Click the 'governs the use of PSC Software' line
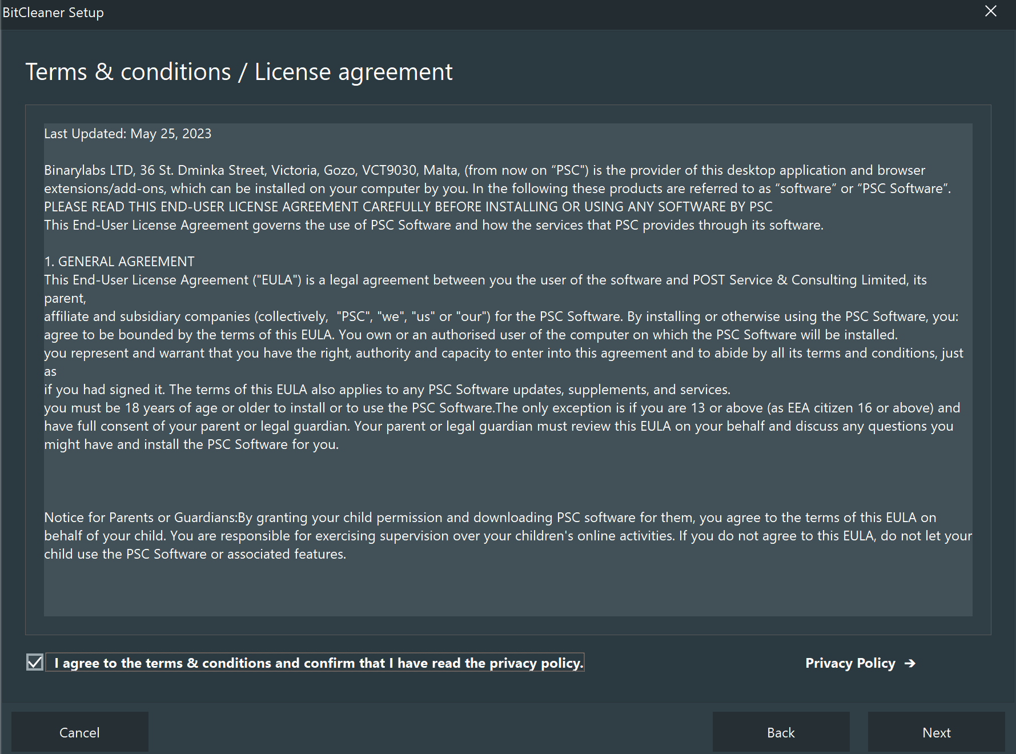This screenshot has height=754, width=1016. (x=434, y=225)
